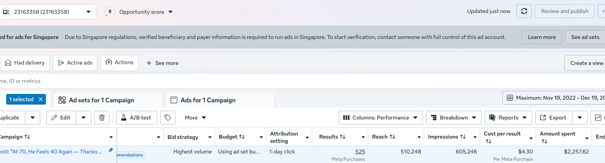Screen dimensions: 605x163
Task: Click the tag label icon
Action: (x=168, y=118)
